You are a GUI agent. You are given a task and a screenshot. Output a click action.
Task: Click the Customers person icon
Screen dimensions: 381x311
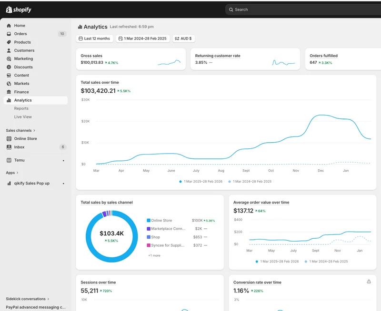9,50
